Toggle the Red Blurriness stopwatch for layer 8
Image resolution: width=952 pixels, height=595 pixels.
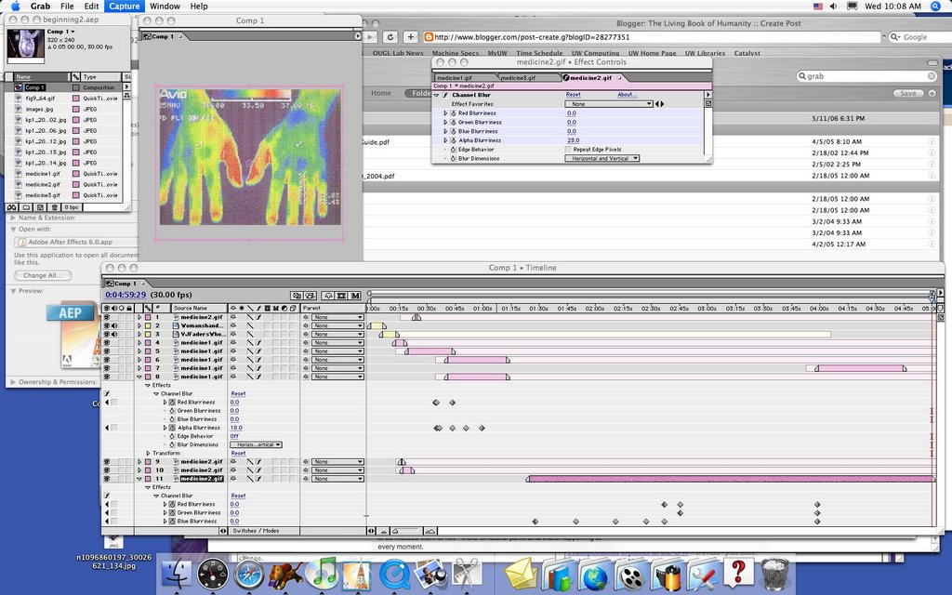[x=172, y=403]
